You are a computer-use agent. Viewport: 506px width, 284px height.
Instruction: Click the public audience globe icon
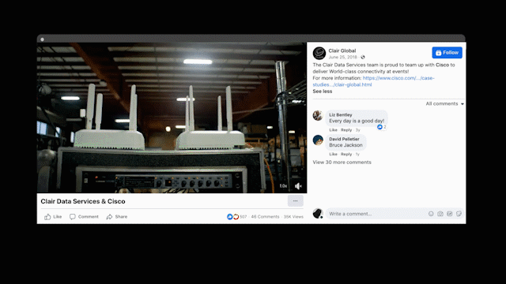[x=363, y=57]
